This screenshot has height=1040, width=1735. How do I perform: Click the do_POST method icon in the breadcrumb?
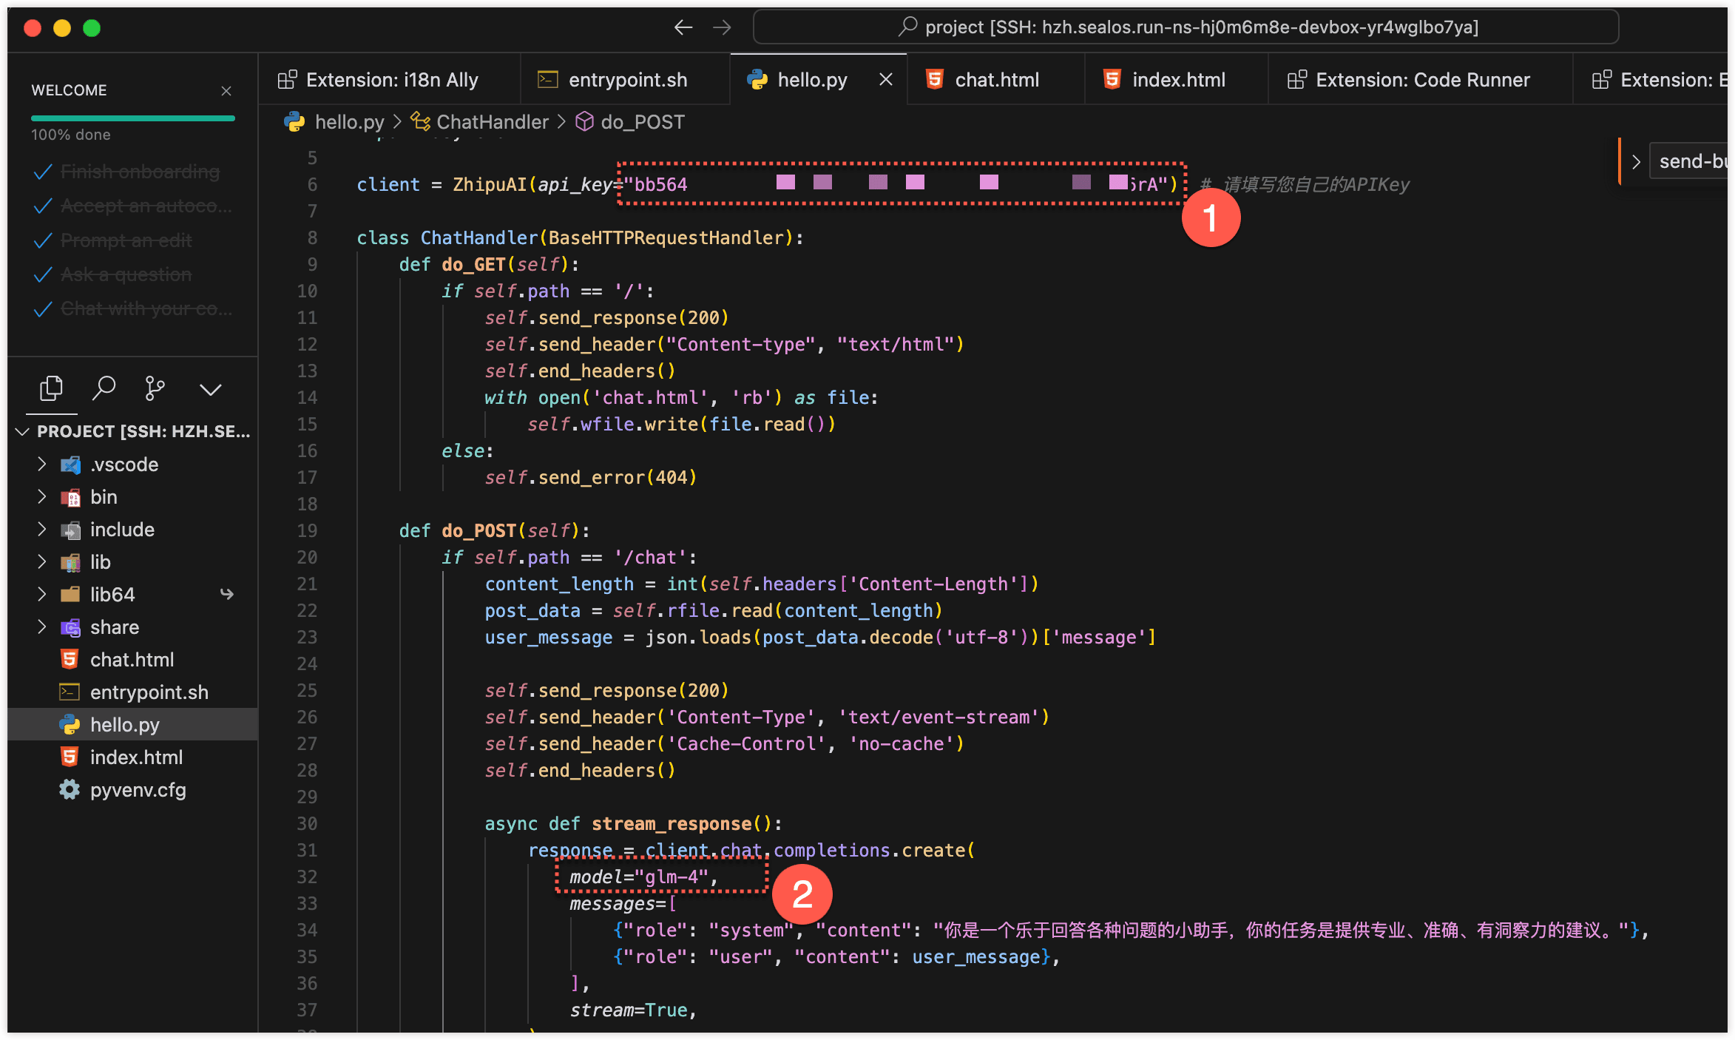point(584,121)
